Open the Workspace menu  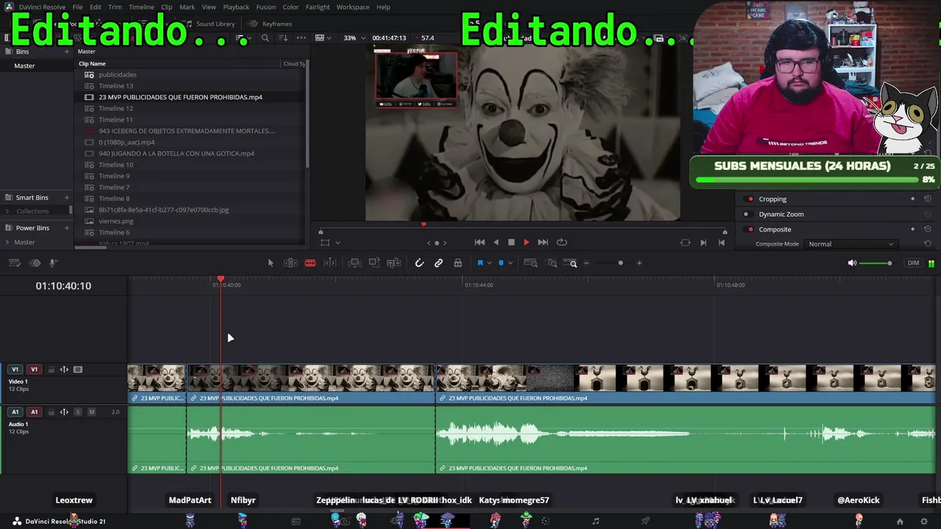353,7
